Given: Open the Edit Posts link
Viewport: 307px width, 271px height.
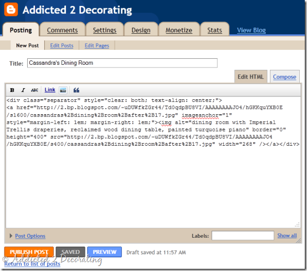Looking at the screenshot, I should [x=62, y=45].
